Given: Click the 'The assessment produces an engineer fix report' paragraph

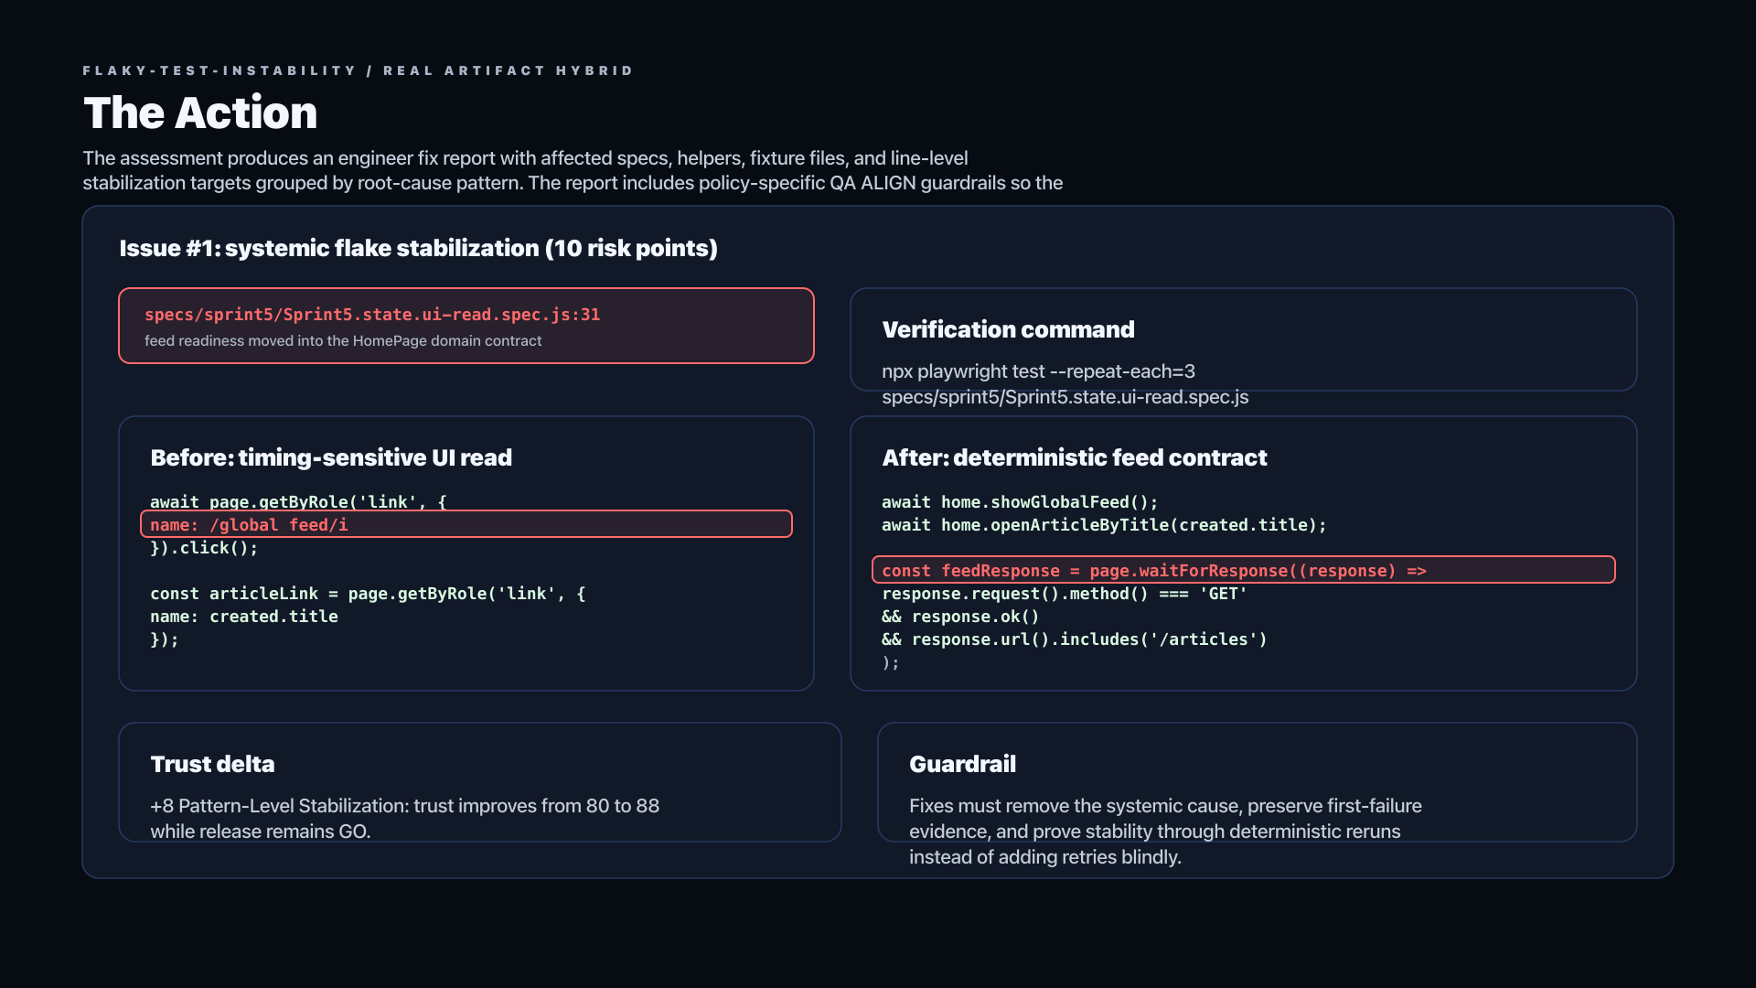Looking at the screenshot, I should [573, 170].
